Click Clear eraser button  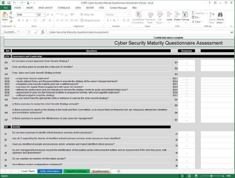(197, 22)
